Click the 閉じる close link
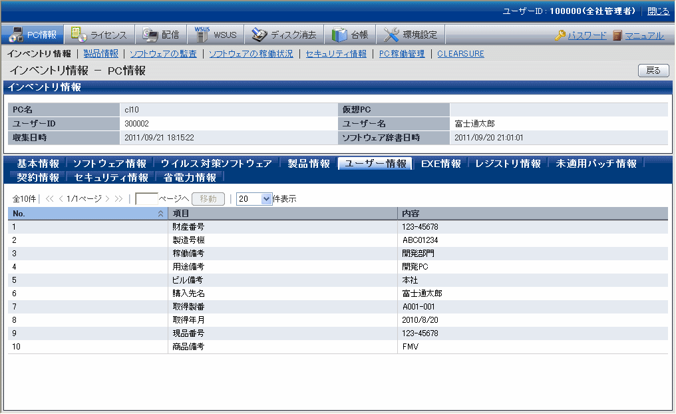The image size is (676, 414). pyautogui.click(x=658, y=11)
